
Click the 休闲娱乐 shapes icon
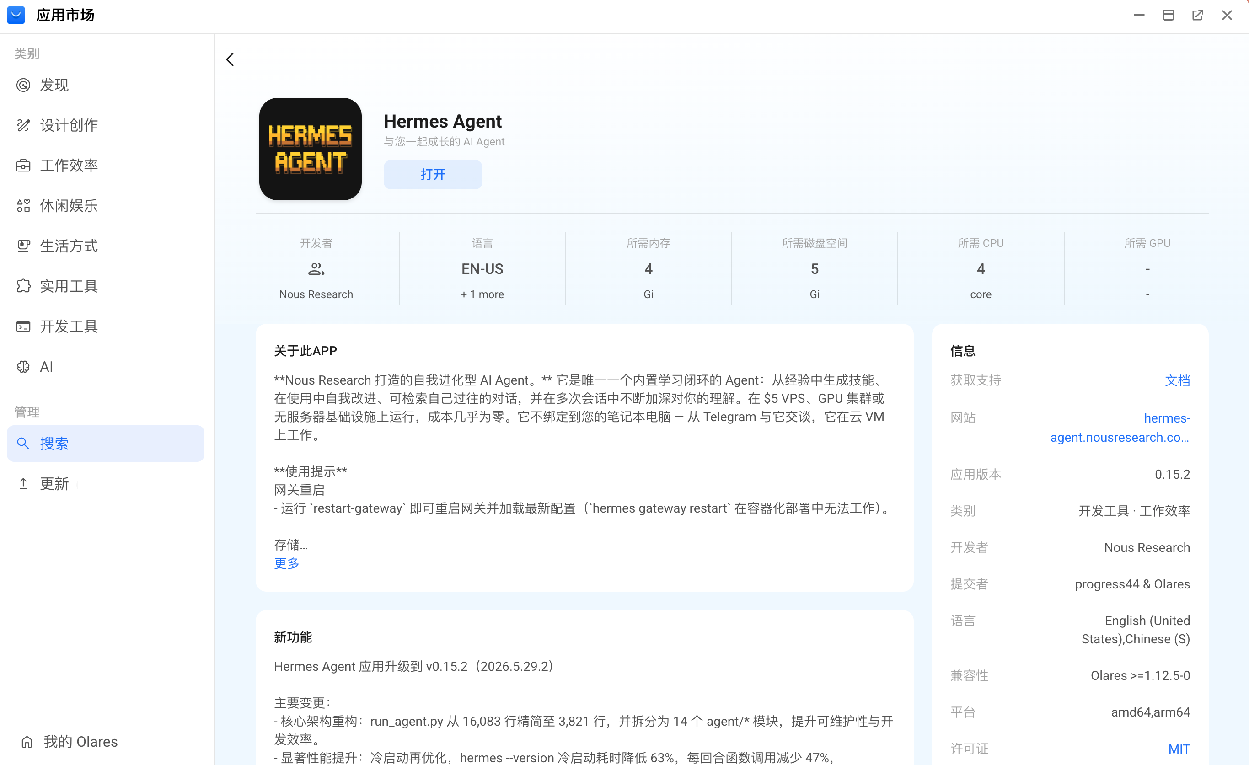point(23,205)
